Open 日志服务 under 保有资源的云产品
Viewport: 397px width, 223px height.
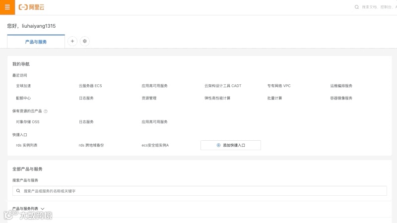click(x=86, y=122)
